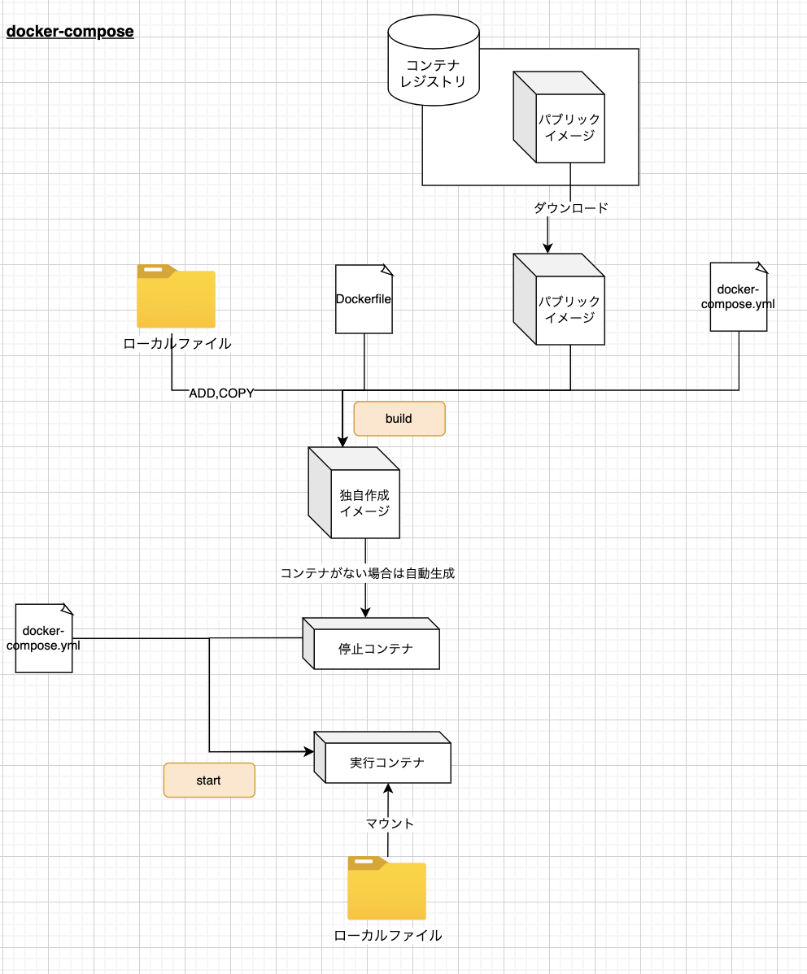Screen dimensions: 807x974
Task: Click the マウント connector label
Action: 389,824
